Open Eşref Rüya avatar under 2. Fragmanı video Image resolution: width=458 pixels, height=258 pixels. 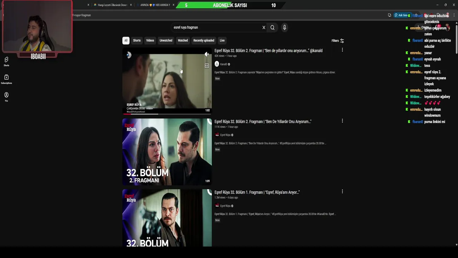(216, 135)
